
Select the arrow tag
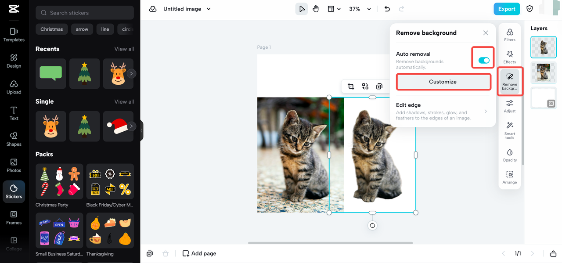tap(82, 29)
